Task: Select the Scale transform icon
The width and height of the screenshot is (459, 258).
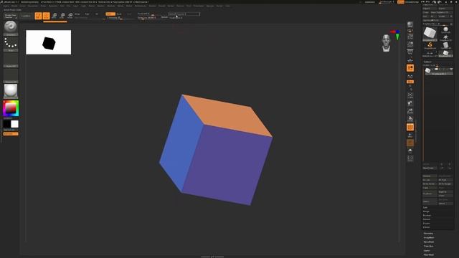Action: [x=62, y=16]
